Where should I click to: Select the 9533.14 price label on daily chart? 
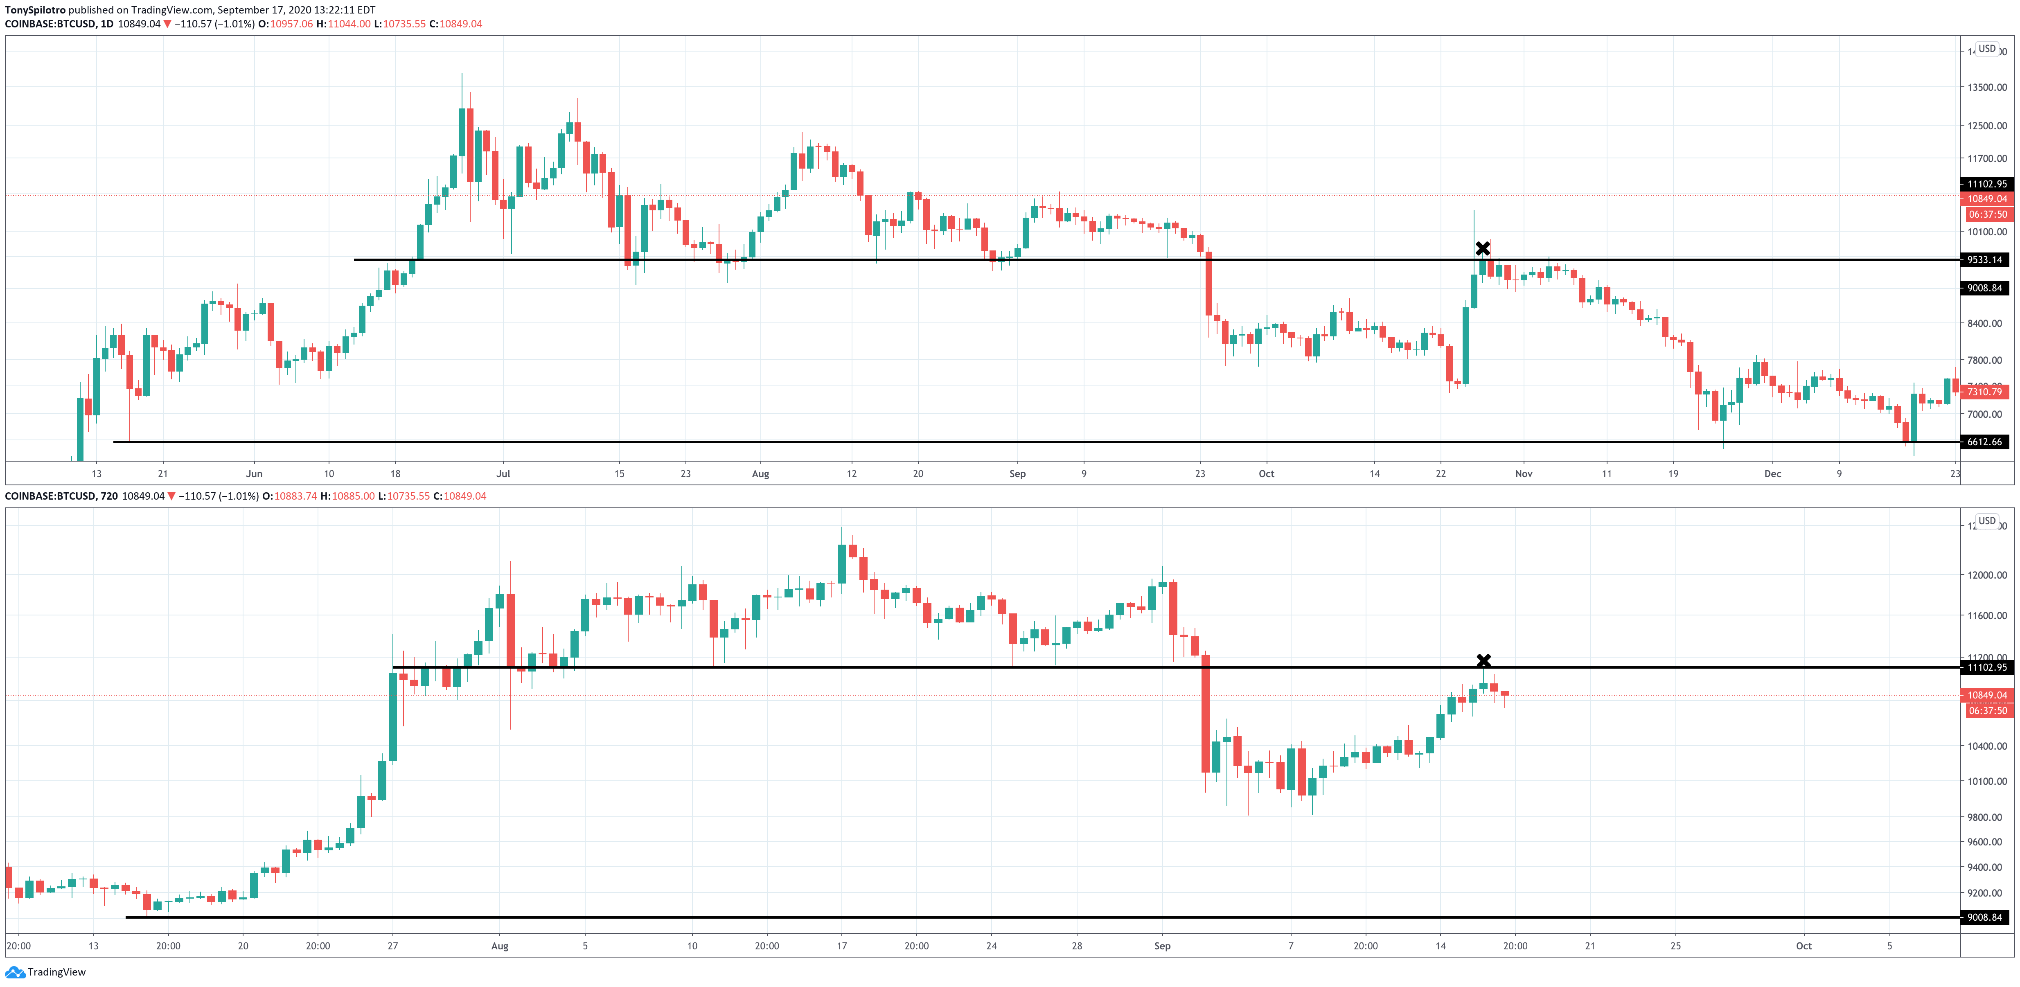pyautogui.click(x=1985, y=259)
